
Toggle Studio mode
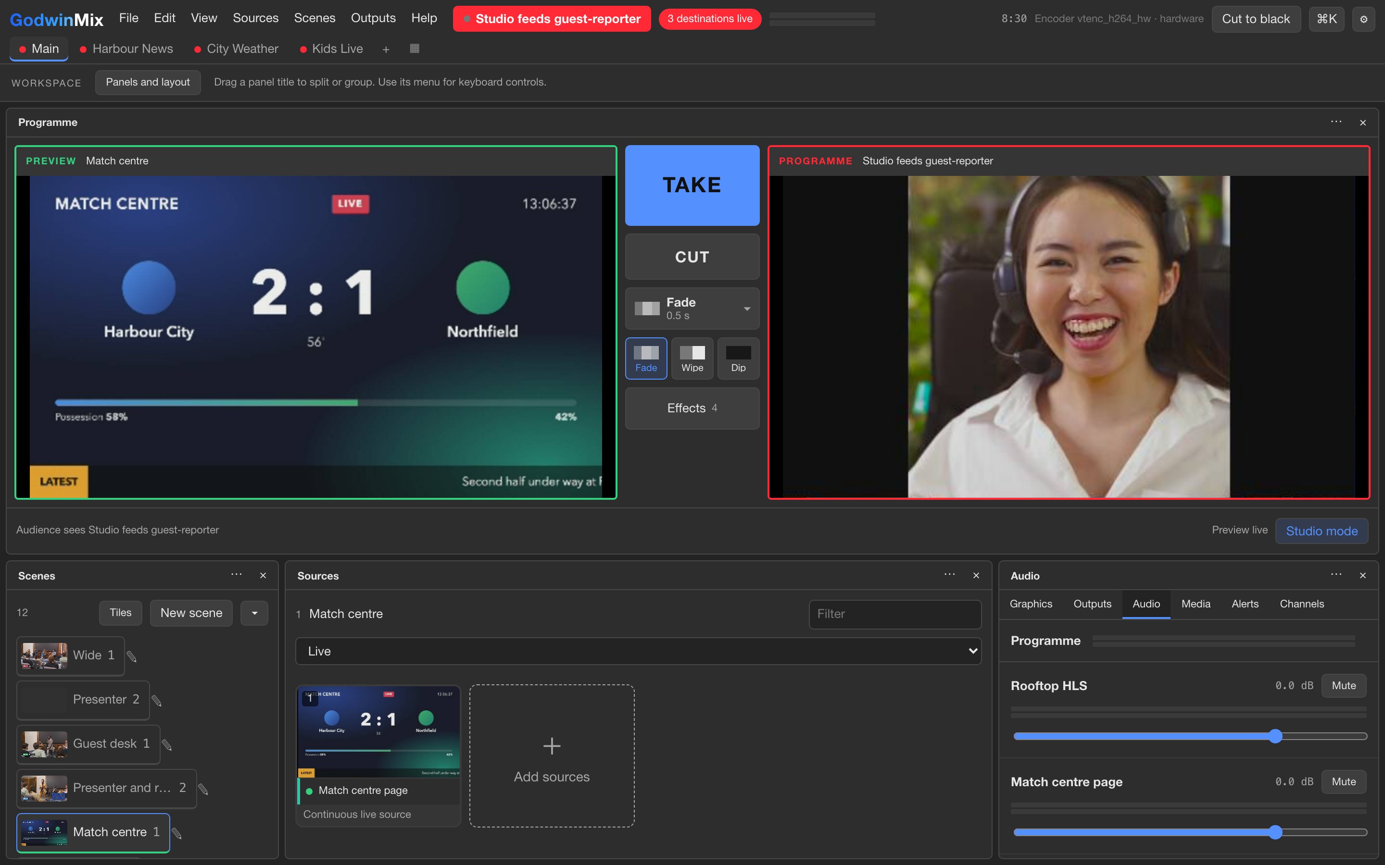tap(1322, 531)
